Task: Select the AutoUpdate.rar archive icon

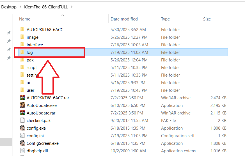Action: point(22,113)
